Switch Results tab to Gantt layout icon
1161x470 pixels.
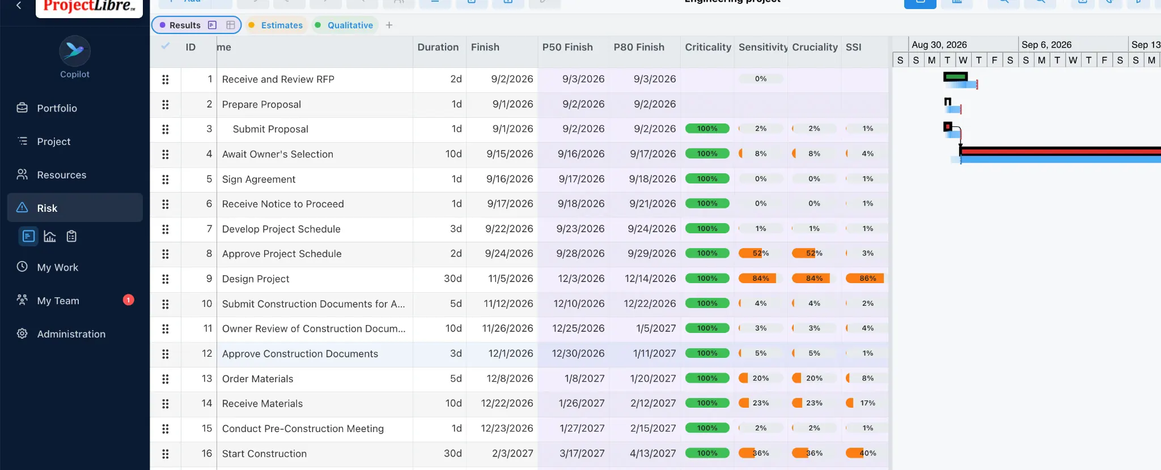point(213,25)
